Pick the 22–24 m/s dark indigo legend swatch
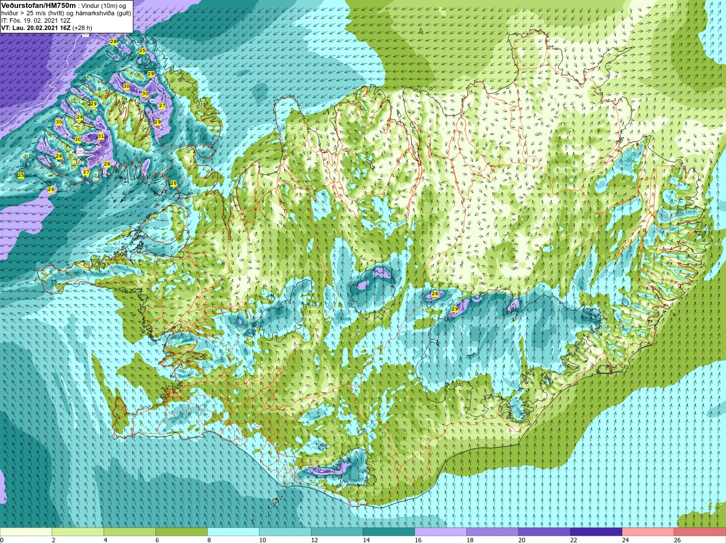Screen dimensions: 726x544 tap(596, 532)
